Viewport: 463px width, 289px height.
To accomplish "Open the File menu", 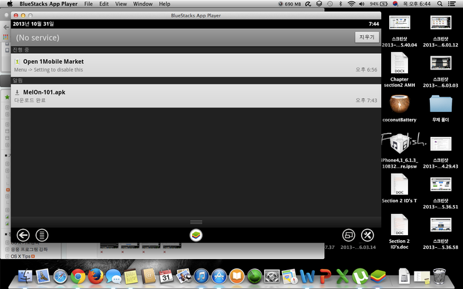I will click(88, 4).
